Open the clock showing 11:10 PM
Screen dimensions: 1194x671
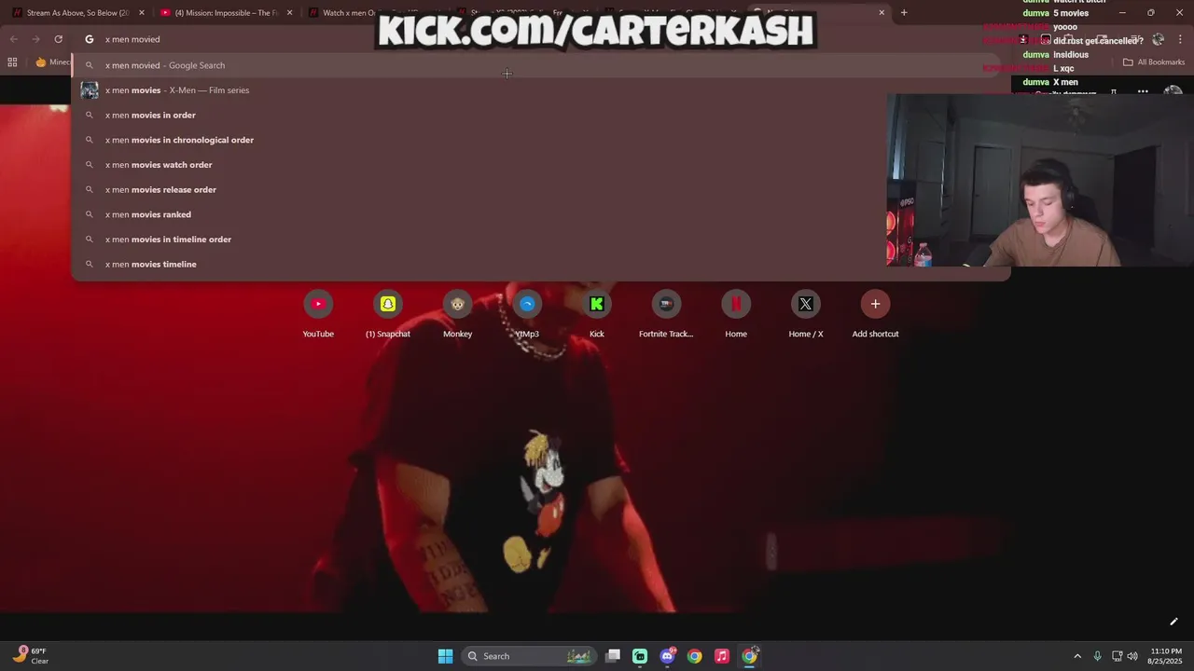1166,656
